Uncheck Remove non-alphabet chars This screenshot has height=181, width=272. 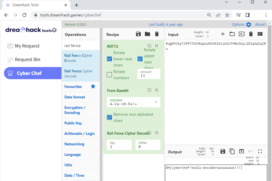point(109,117)
